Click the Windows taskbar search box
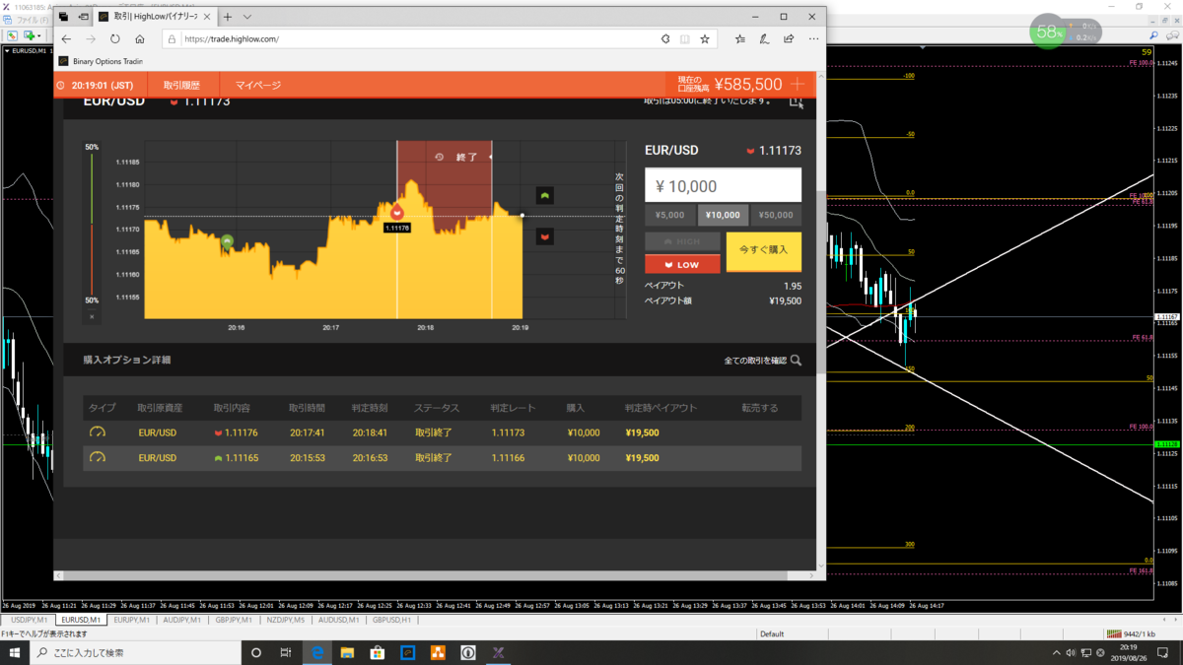Image resolution: width=1183 pixels, height=665 pixels. [x=136, y=652]
